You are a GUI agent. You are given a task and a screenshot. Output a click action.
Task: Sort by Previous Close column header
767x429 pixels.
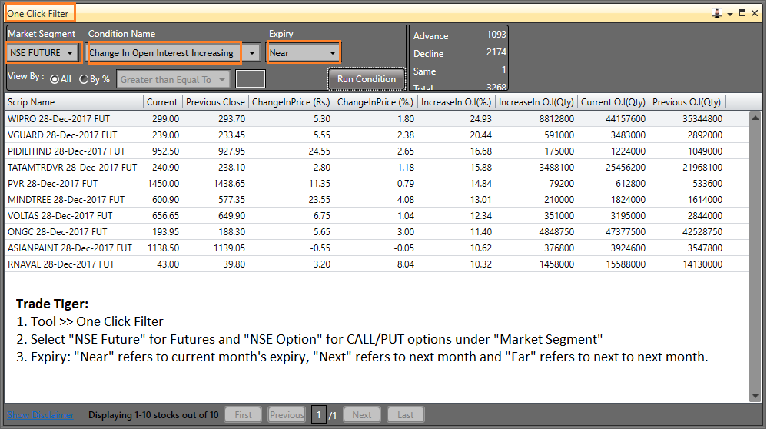[215, 101]
